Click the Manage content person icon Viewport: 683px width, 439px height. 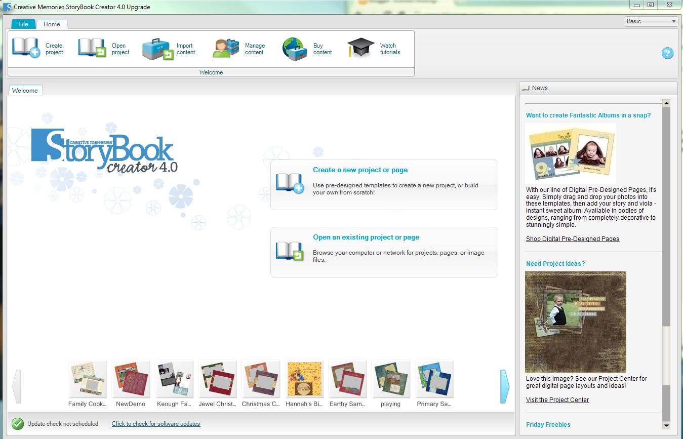click(226, 49)
